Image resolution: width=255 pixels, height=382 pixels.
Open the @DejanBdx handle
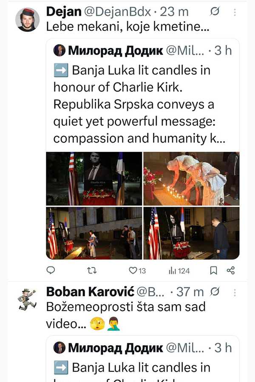coord(117,12)
